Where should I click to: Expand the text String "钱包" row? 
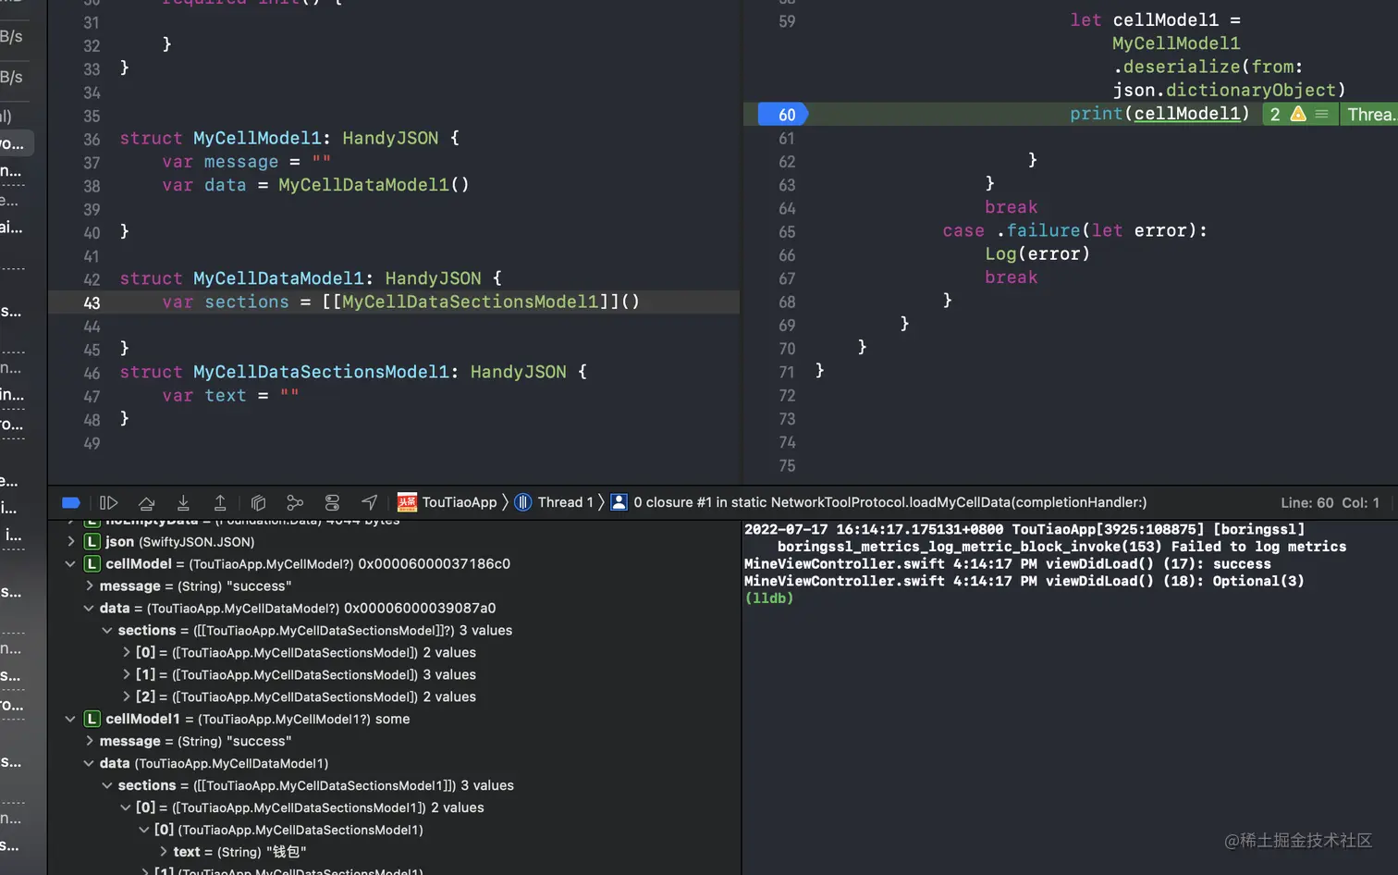pos(164,852)
